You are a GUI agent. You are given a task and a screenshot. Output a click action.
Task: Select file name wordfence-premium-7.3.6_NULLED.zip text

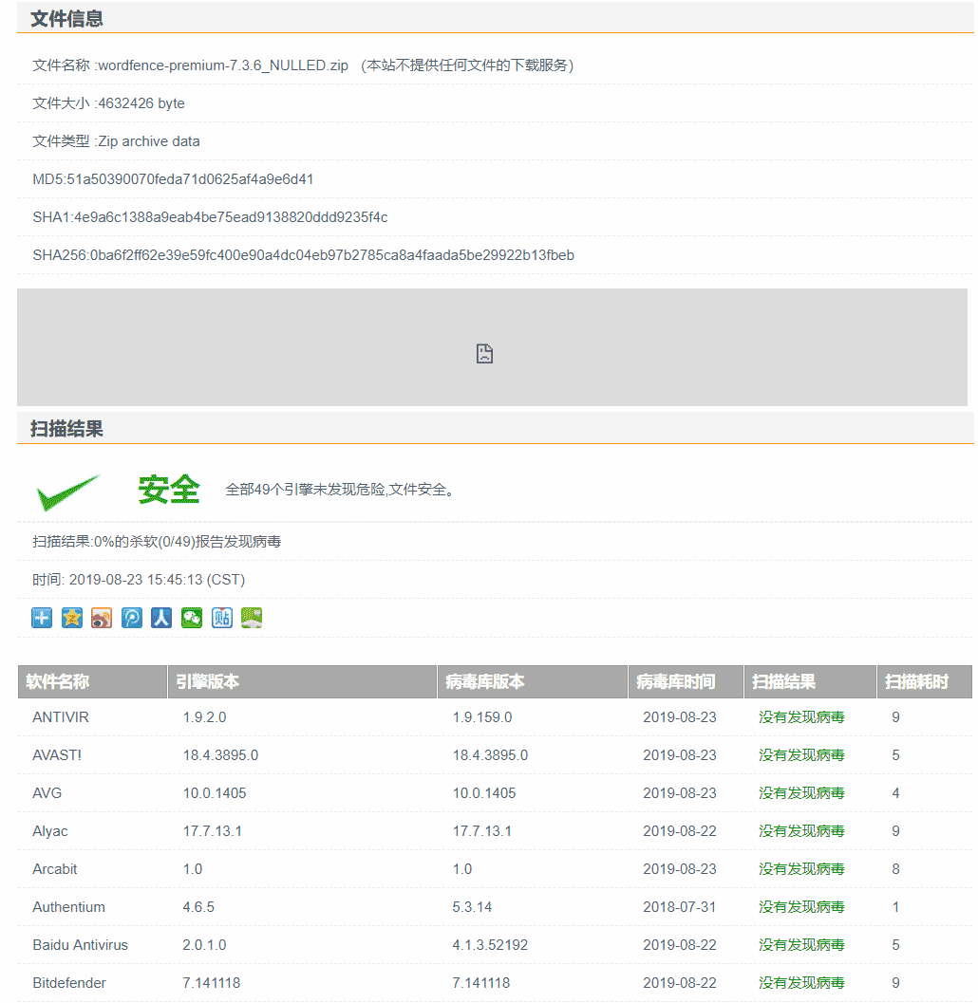pyautogui.click(x=223, y=65)
